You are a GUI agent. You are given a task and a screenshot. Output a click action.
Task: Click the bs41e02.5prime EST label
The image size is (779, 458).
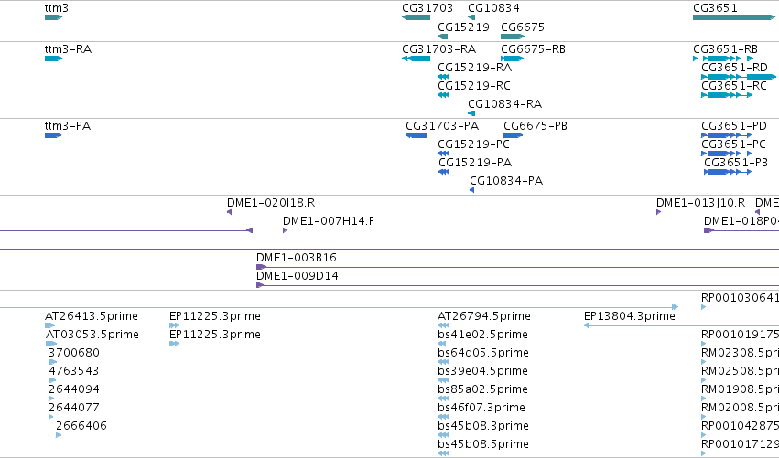[482, 335]
